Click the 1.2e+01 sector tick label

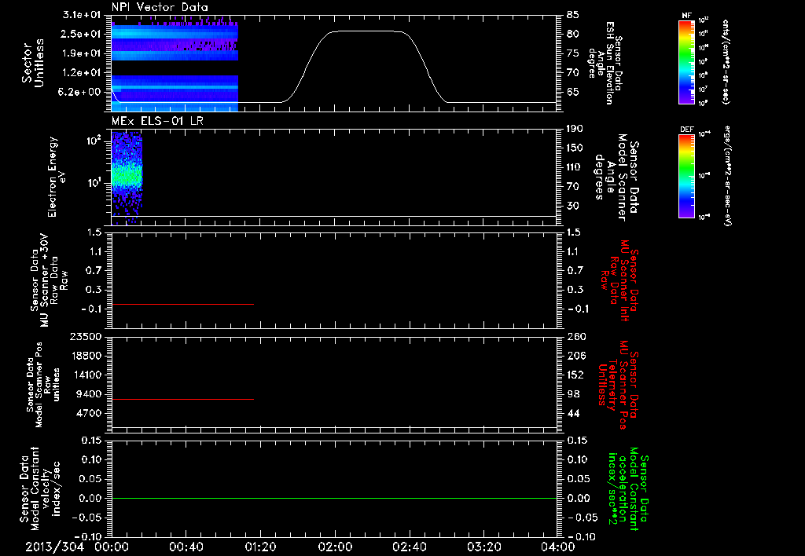tap(81, 73)
